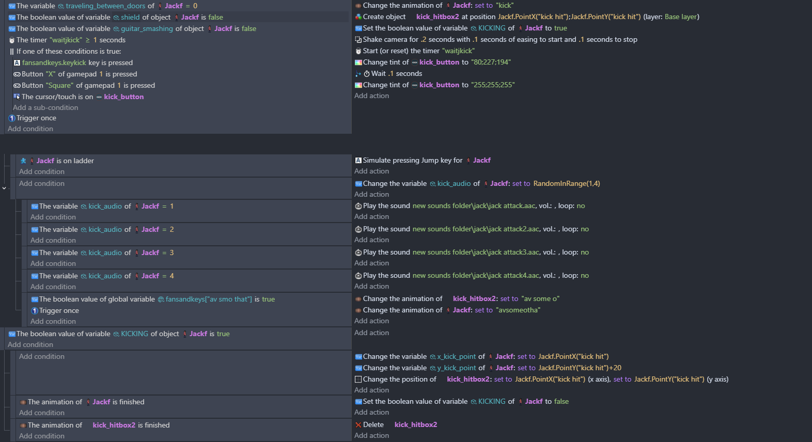The image size is (812, 442).
Task: Click the red Delete kick_hitbox2 icon
Action: [x=358, y=425]
